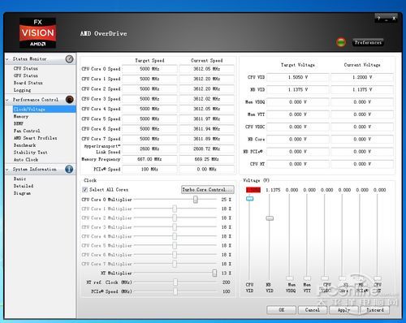
Task: Collapse the Status Monitor section
Action: 7,59
